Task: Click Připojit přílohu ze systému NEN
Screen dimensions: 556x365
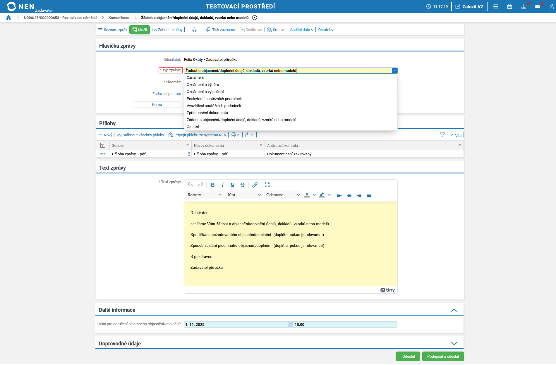Action: (x=198, y=135)
